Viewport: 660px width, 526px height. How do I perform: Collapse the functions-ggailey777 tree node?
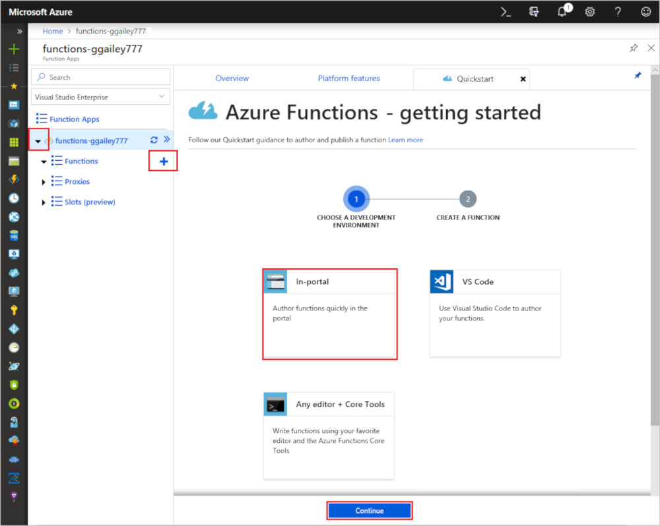38,140
